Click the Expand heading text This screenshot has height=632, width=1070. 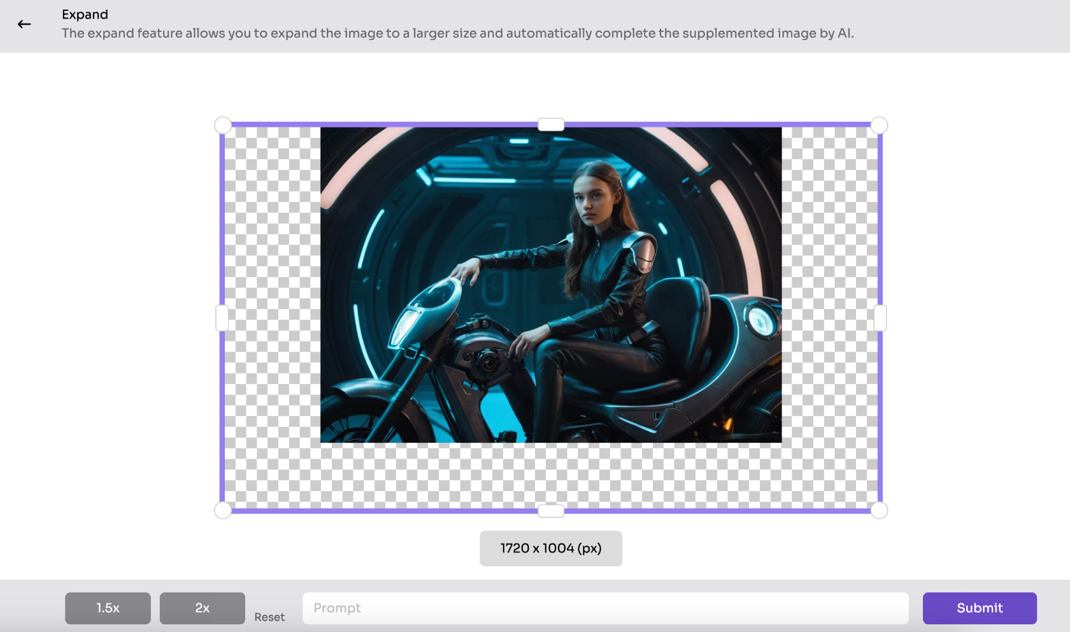pos(85,15)
